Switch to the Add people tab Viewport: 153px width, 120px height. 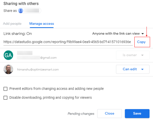click(x=12, y=24)
